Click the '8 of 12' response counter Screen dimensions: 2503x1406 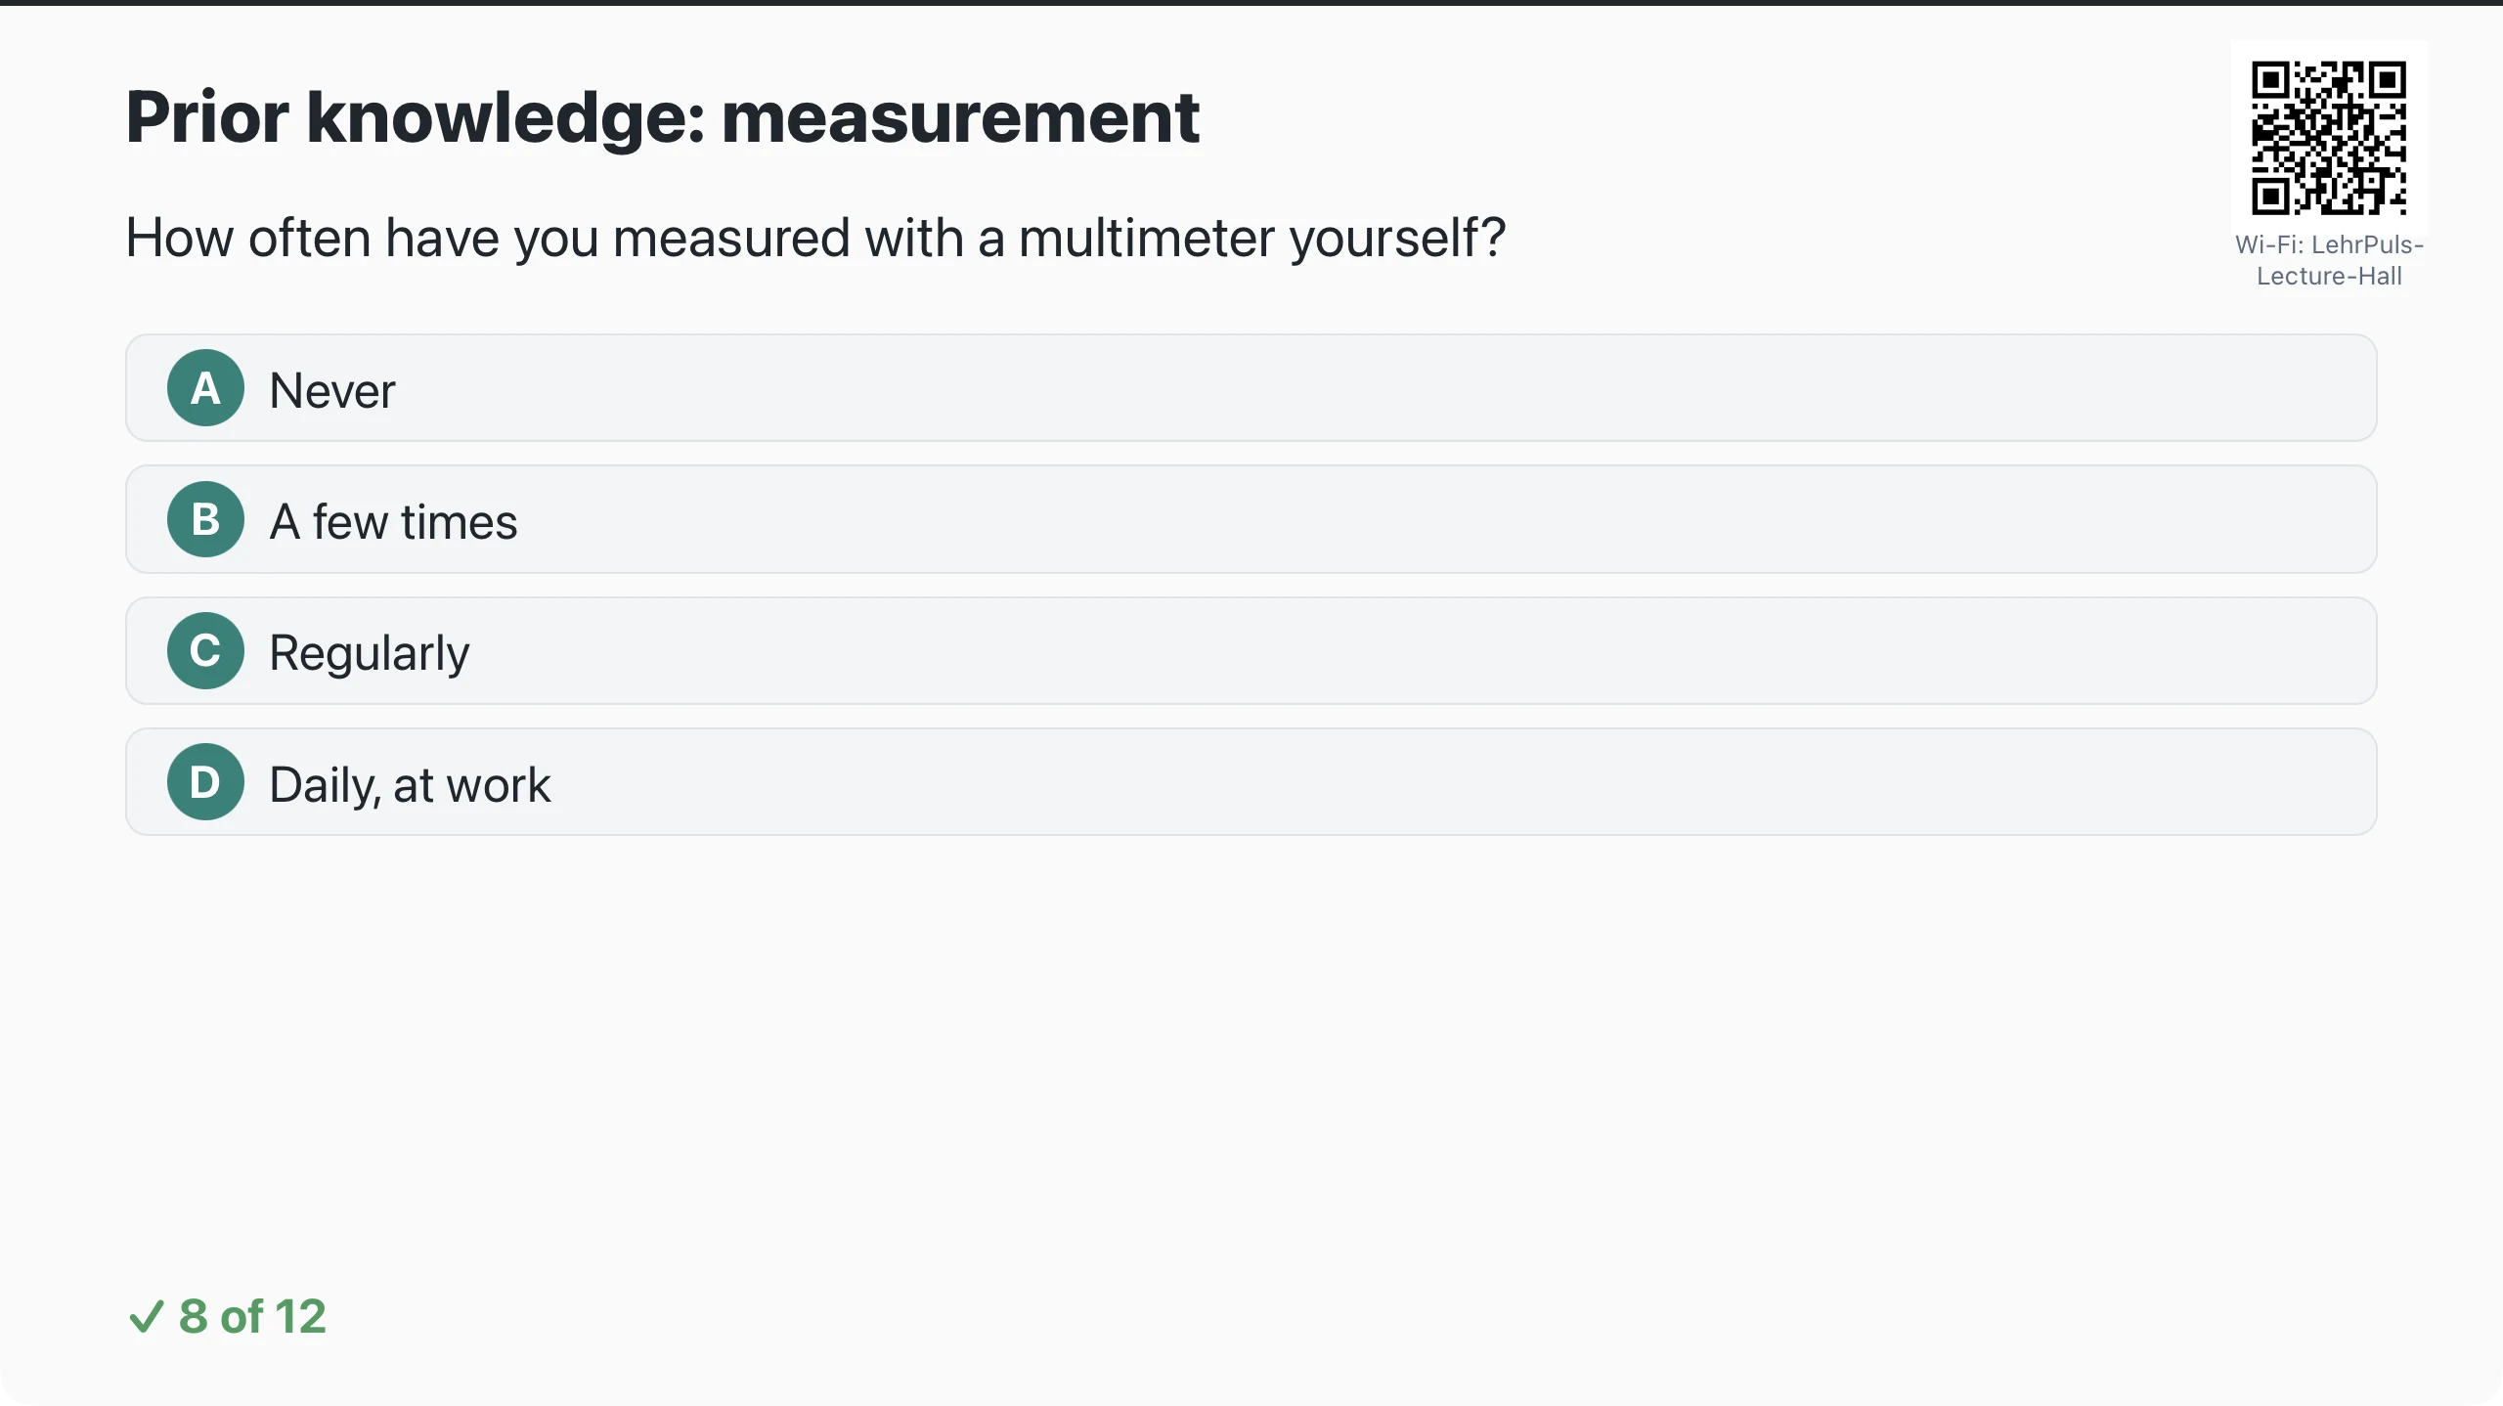tap(252, 1317)
